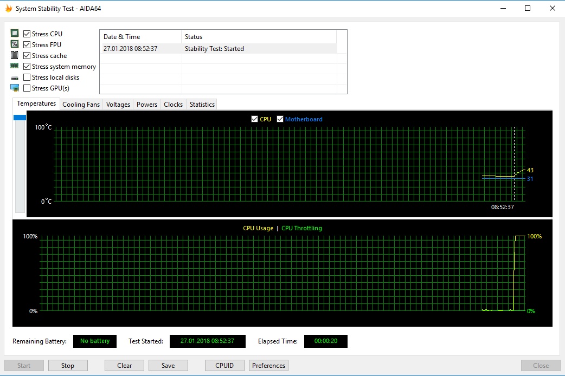Image resolution: width=565 pixels, height=376 pixels.
Task: Click the blue vertical graph selector bar
Action: [x=20, y=118]
